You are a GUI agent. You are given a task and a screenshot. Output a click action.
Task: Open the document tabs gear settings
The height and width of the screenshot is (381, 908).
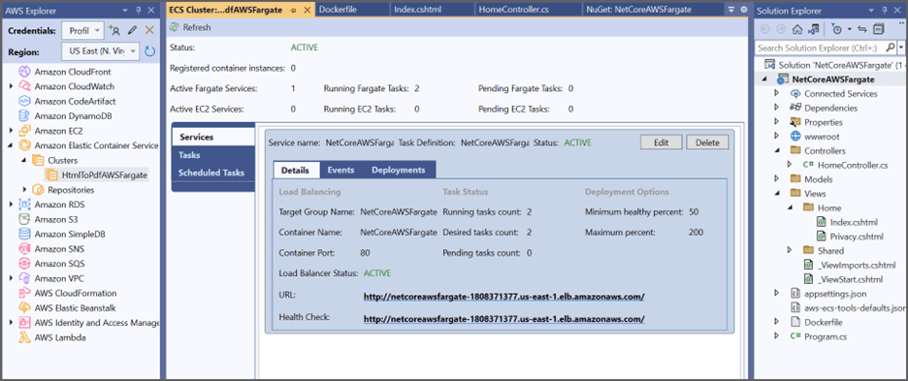[743, 10]
